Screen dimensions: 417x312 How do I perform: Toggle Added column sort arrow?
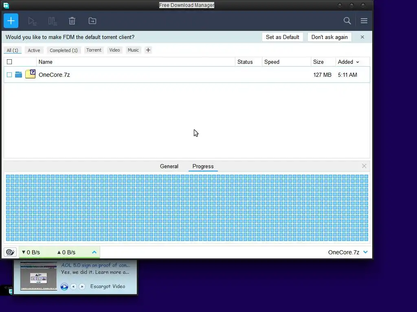(358, 62)
